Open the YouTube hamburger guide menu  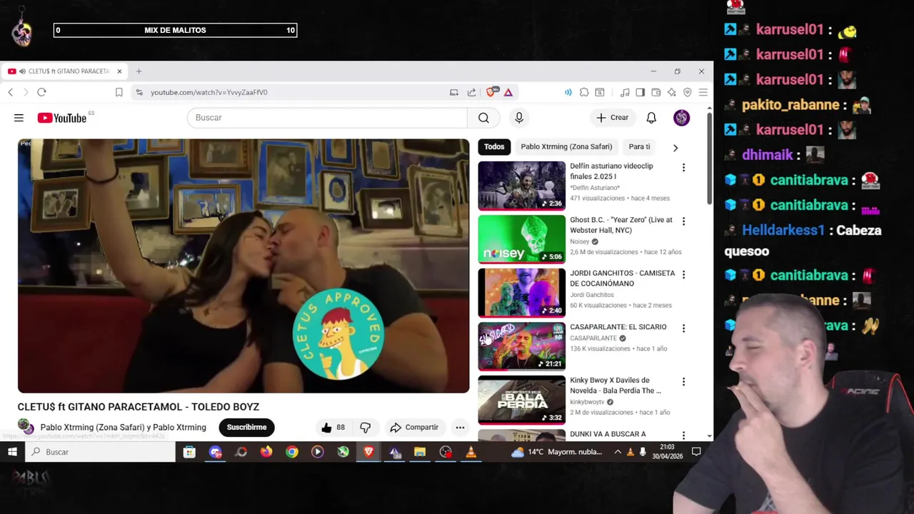click(19, 118)
